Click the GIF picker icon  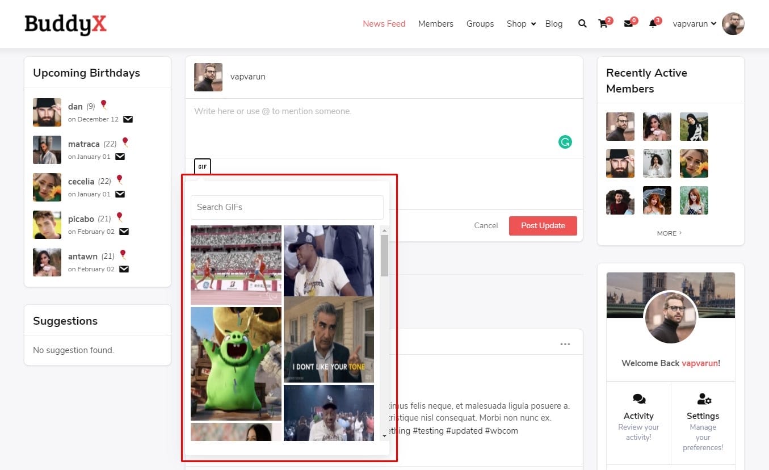coord(202,167)
